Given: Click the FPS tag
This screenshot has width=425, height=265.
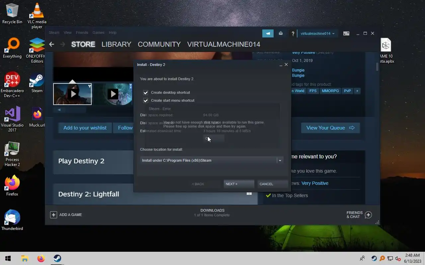Looking at the screenshot, I should pos(313,91).
